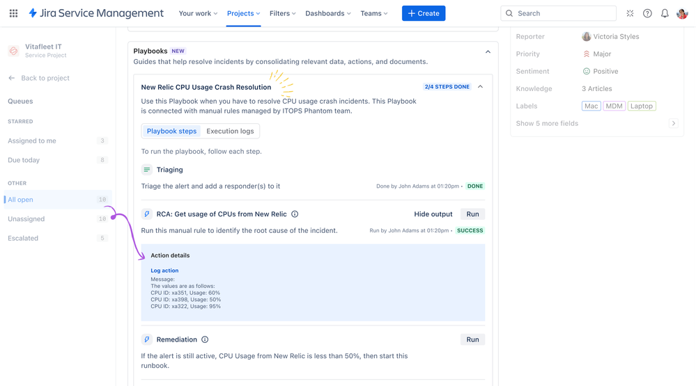Open the Log action link
The image size is (696, 386).
click(164, 271)
